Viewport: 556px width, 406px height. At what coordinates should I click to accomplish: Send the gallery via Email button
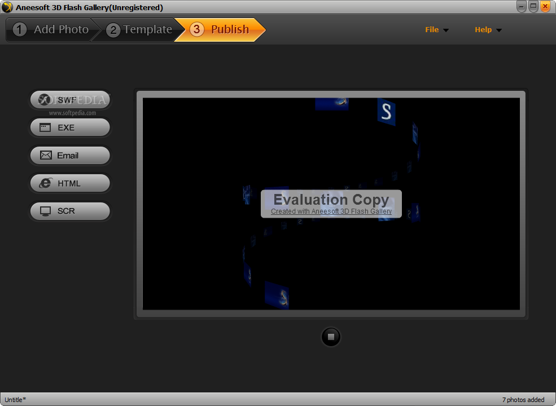click(70, 155)
